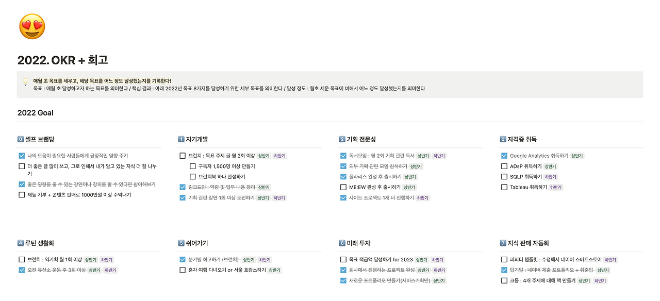660x301 pixels.
Task: Click the "0" badge beside 셀프 브랜딩
Action: [21, 138]
